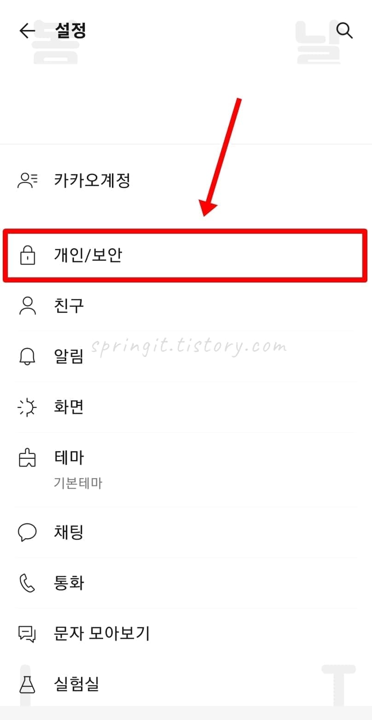Go to 화면 settings
The image size is (372, 720).
pyautogui.click(x=186, y=407)
